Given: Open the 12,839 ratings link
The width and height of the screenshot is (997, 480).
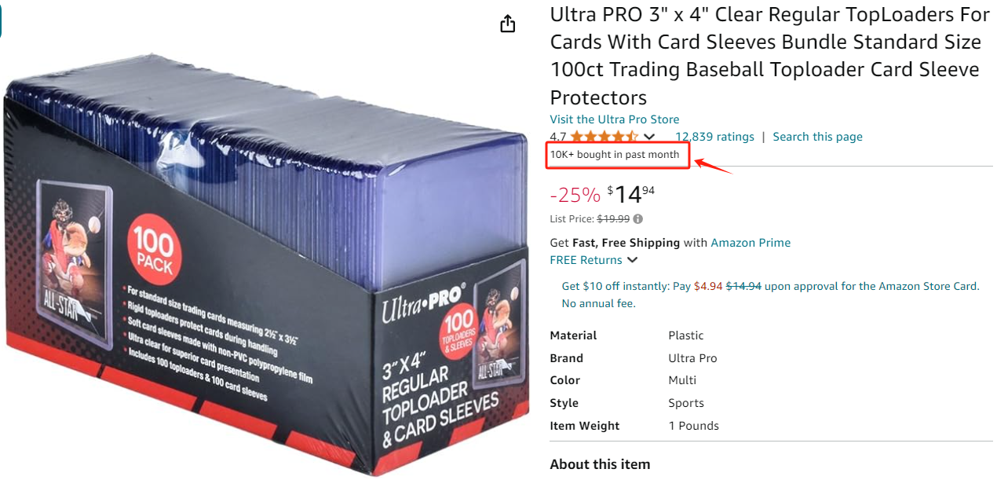Looking at the screenshot, I should 714,137.
